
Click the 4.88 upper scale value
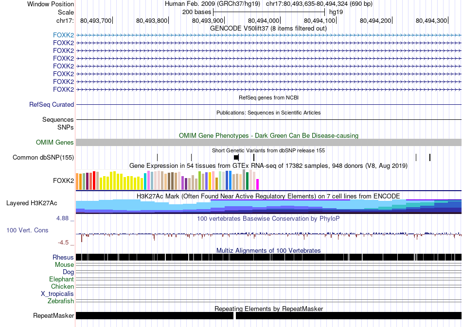pyautogui.click(x=62, y=218)
